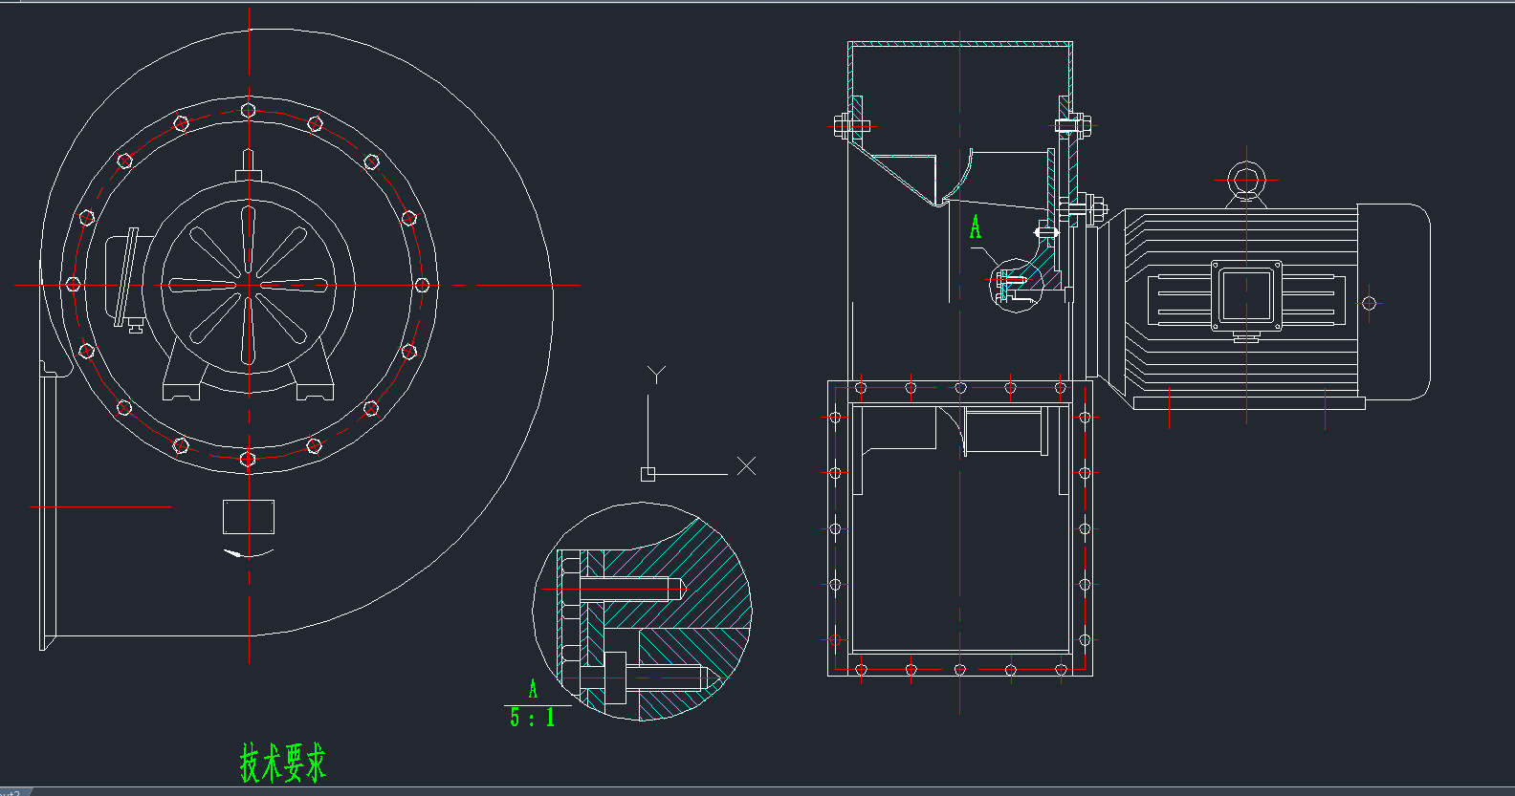Viewport: 1515px width, 796px height.
Task: Select the motor base mounting plate
Action: tap(1248, 403)
